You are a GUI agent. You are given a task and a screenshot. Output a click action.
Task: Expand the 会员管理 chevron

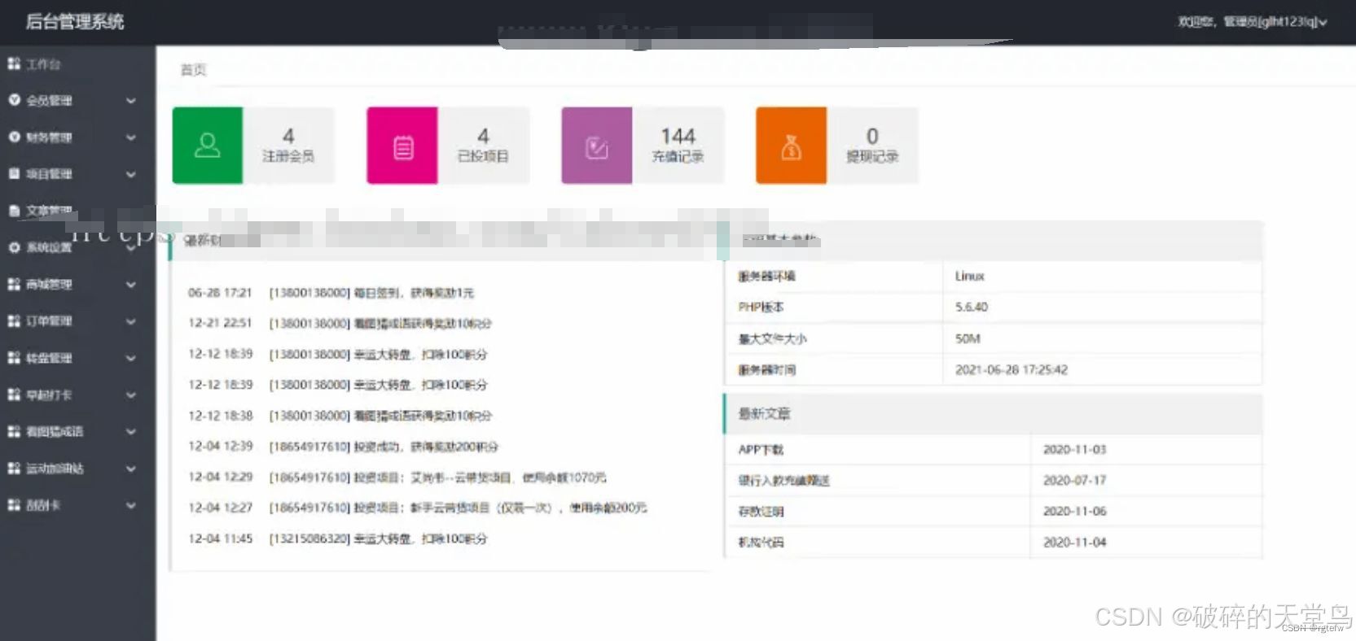(130, 100)
